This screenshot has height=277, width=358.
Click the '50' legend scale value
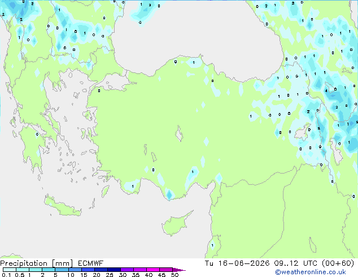coord(174,275)
